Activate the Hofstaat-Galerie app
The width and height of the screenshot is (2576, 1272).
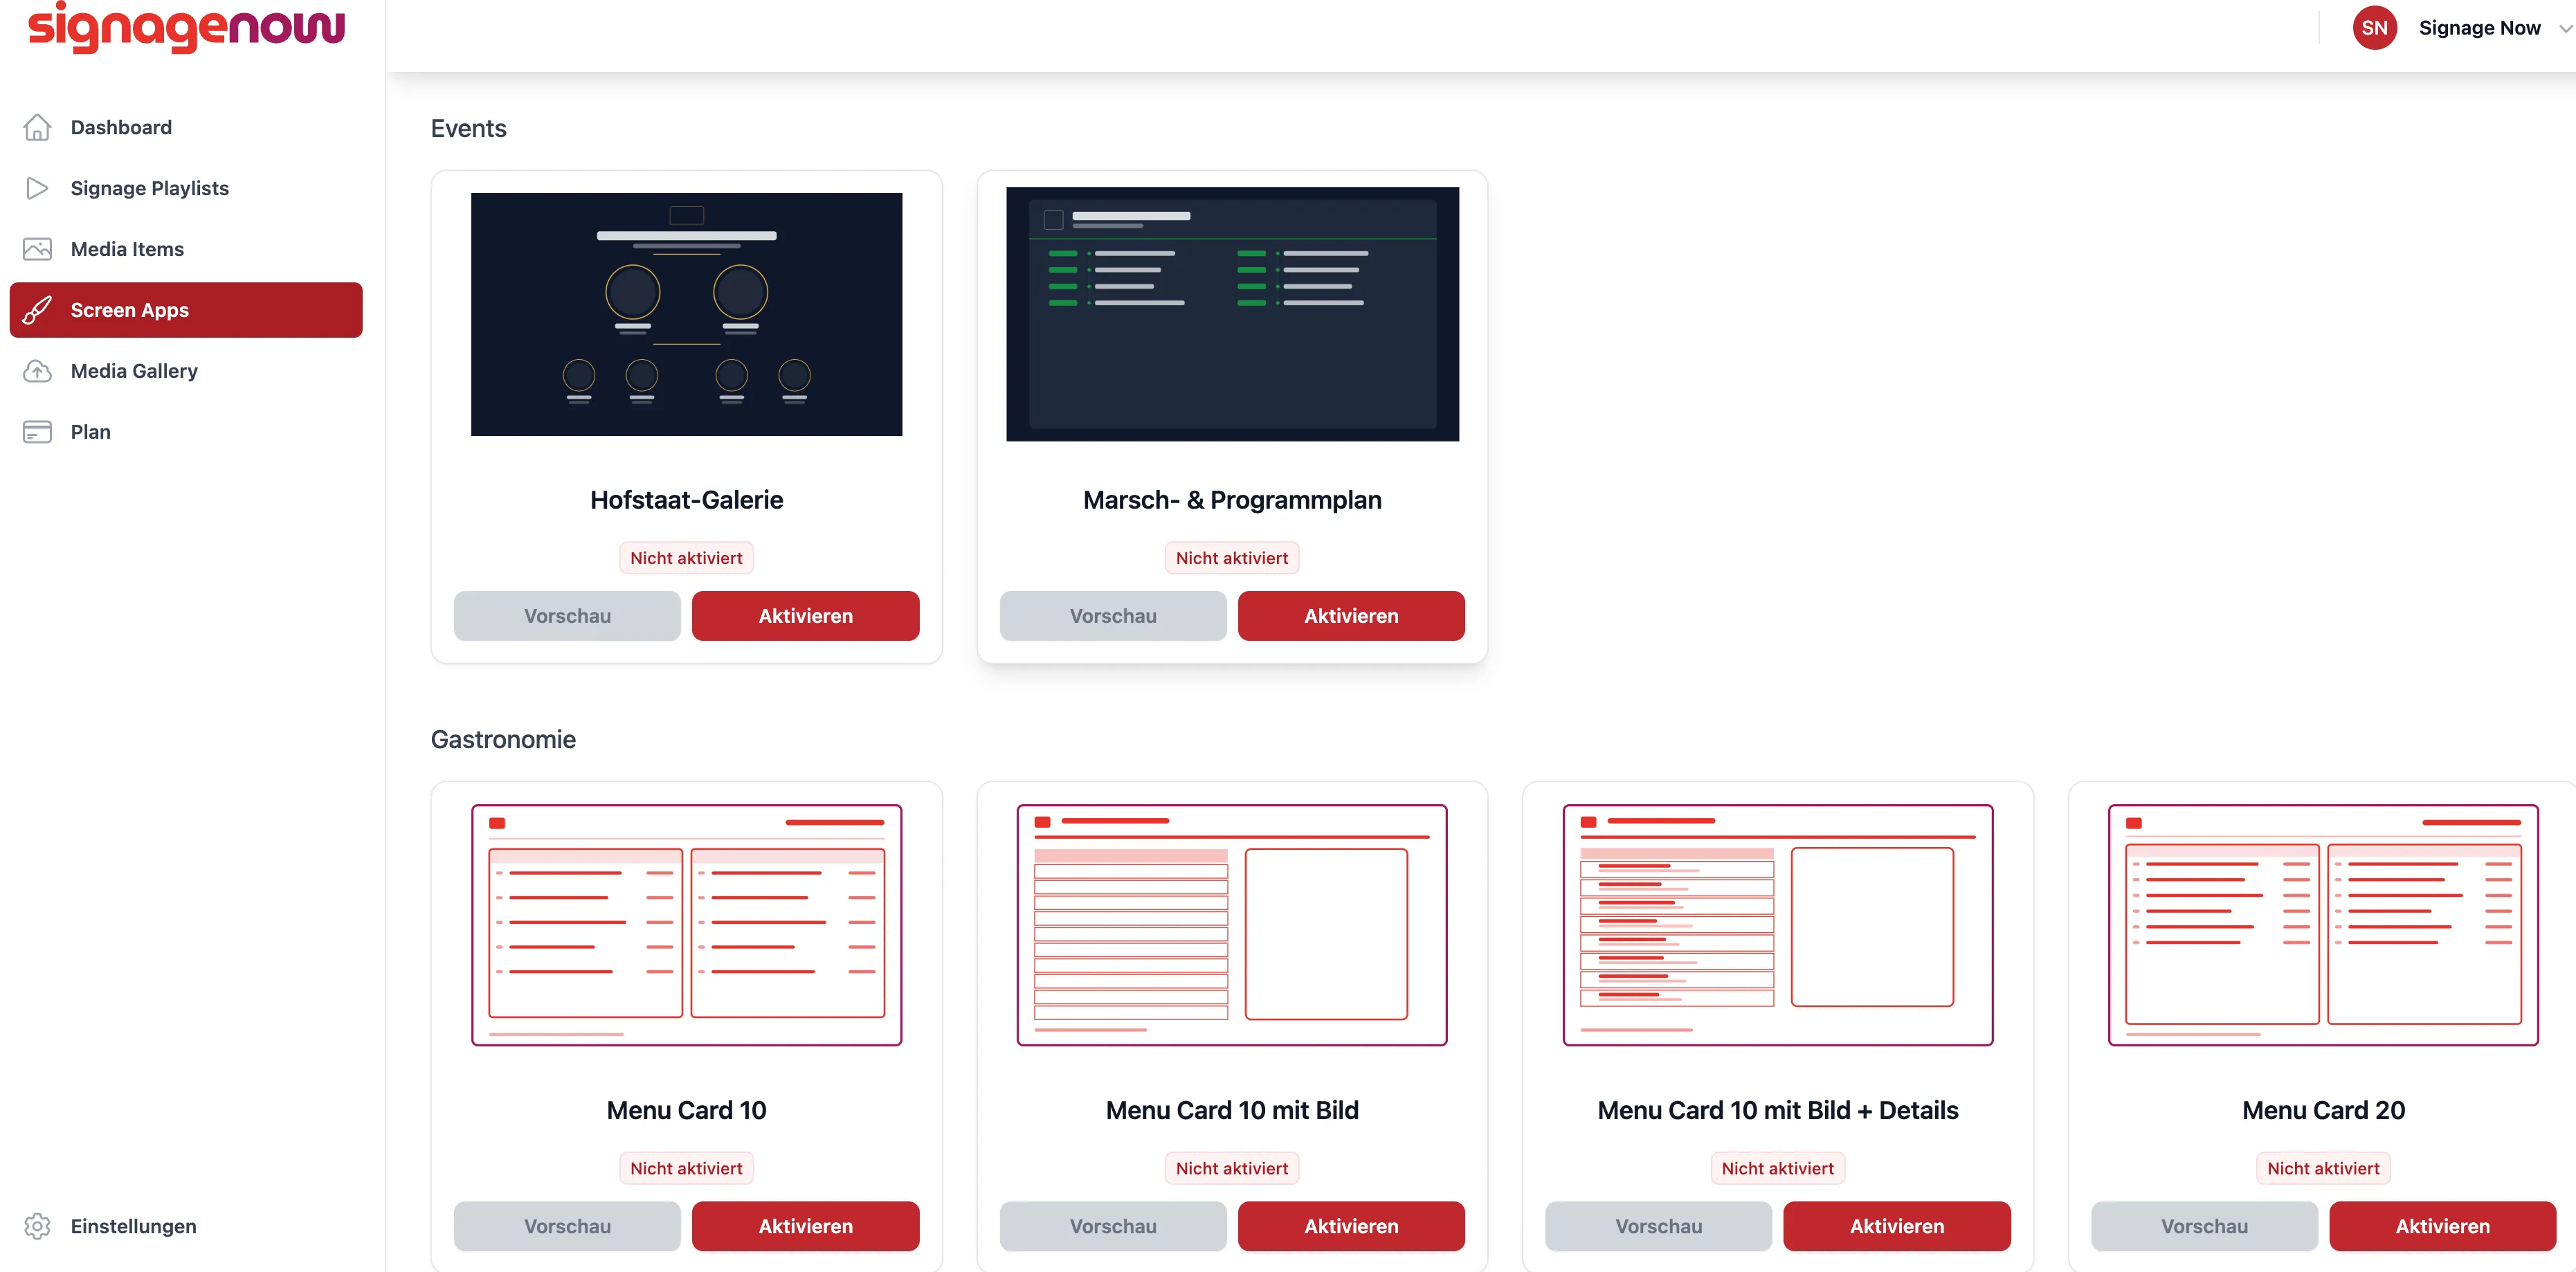click(805, 616)
